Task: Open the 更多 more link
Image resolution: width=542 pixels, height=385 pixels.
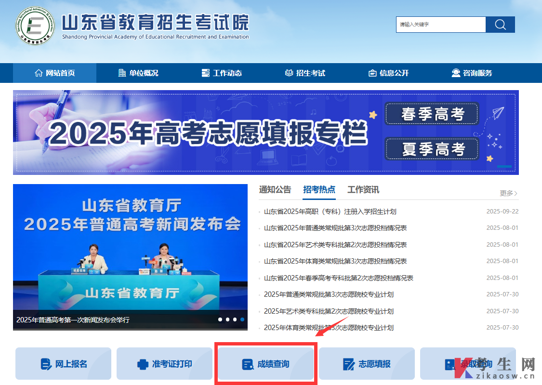Action: pyautogui.click(x=507, y=193)
